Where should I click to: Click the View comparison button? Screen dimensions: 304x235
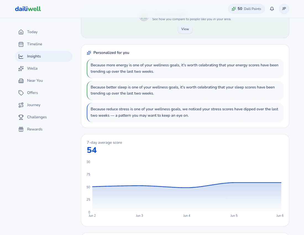coord(185,29)
